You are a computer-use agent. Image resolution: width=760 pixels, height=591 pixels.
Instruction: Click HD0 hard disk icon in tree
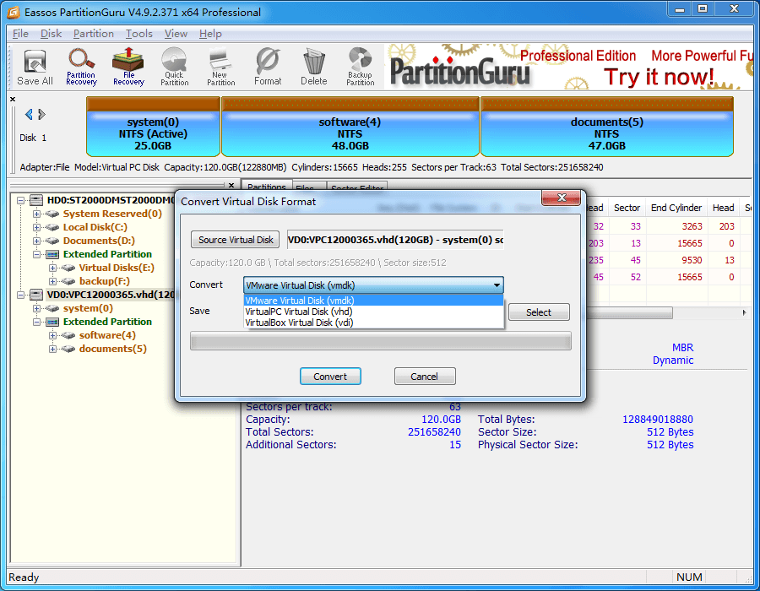pos(36,200)
